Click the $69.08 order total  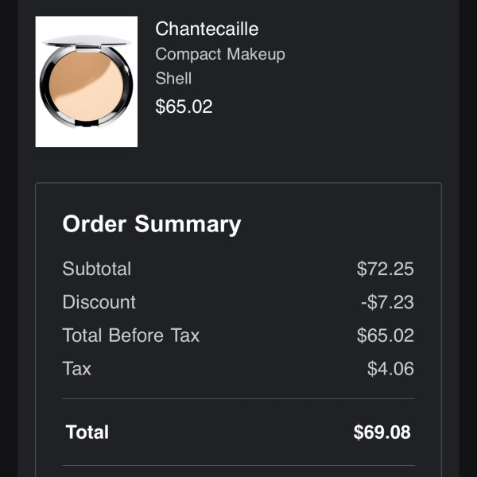tap(382, 432)
